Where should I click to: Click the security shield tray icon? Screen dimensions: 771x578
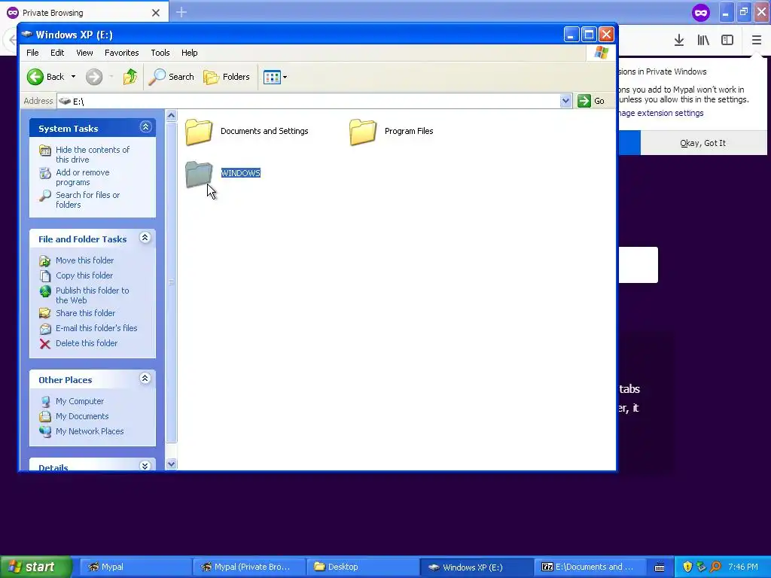tap(687, 567)
